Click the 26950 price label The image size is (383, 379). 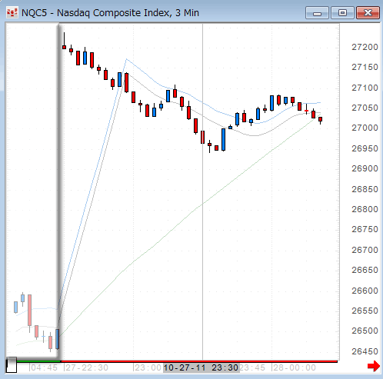click(365, 148)
